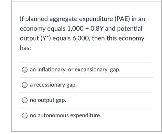Click the 'a recessionary gap.' answer label

click(53, 85)
